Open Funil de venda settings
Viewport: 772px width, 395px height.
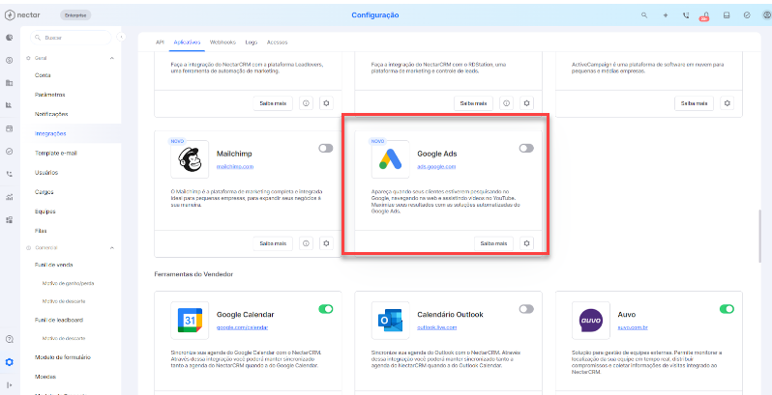click(53, 265)
